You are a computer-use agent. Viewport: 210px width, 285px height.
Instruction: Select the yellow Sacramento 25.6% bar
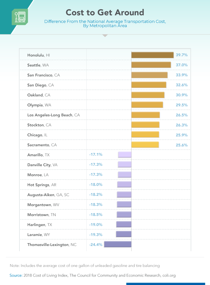click(x=145, y=145)
